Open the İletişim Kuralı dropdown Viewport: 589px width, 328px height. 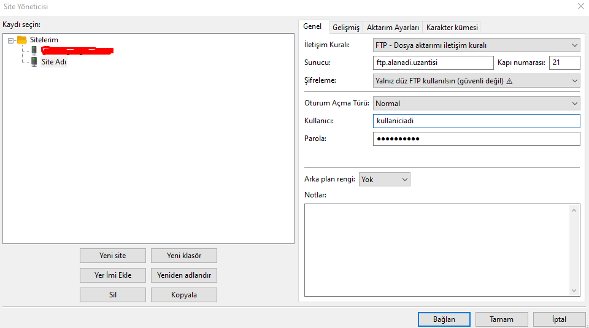click(476, 45)
